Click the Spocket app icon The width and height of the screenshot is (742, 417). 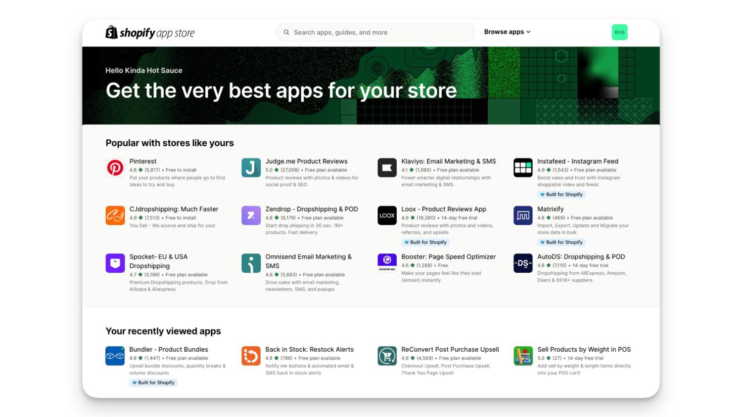(x=115, y=263)
